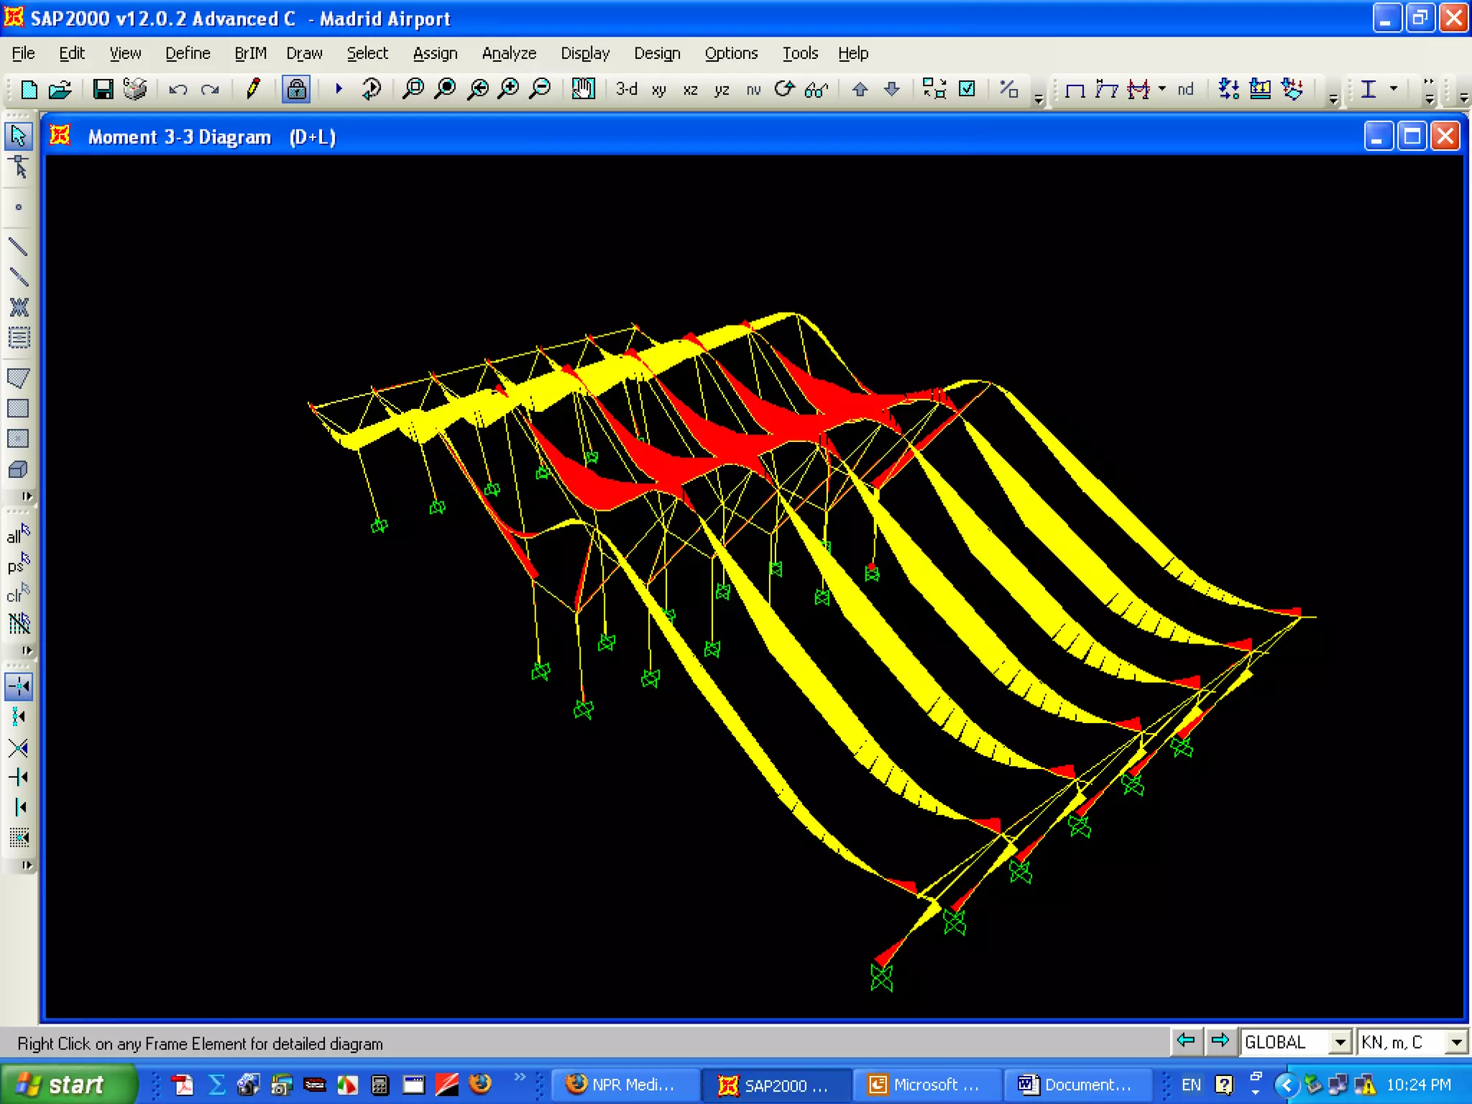Click the Run Analysis arrow icon
Viewport: 1472px width, 1104px height.
339,89
